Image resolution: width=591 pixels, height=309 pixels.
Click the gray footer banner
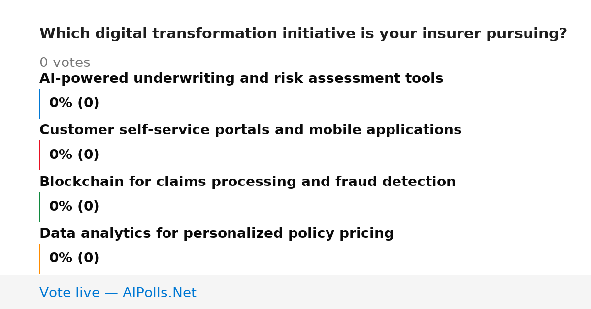point(295,292)
